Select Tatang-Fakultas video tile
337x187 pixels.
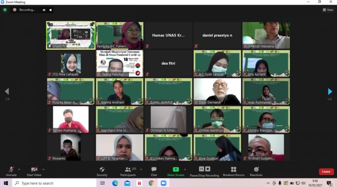point(120,63)
